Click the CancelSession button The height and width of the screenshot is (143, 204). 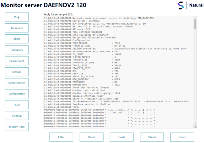tap(17, 83)
